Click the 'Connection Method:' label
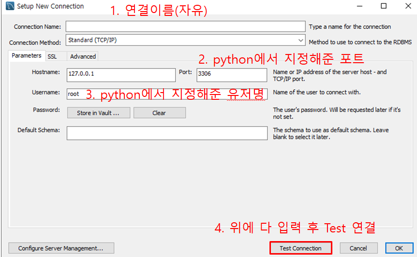 (x=35, y=42)
